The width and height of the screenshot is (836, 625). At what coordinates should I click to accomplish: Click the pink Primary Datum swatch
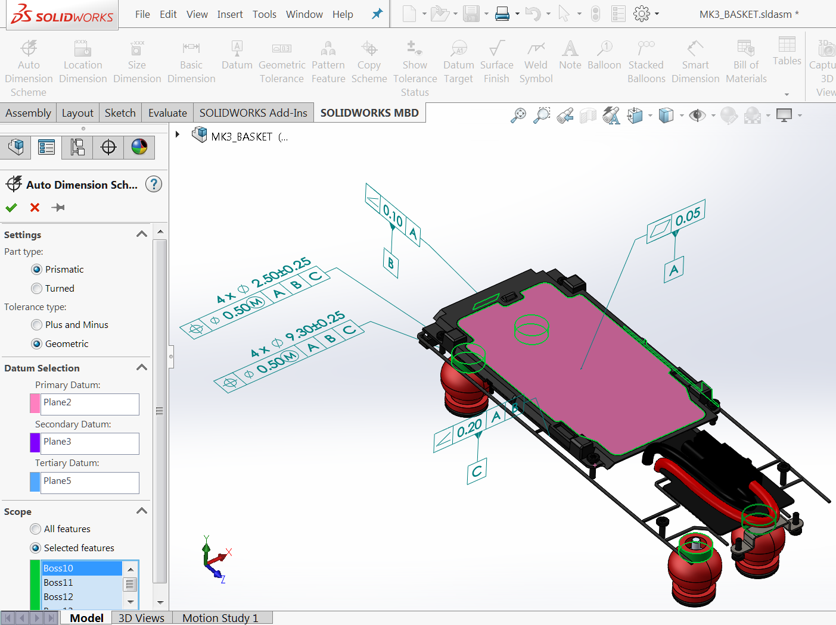[x=35, y=404]
